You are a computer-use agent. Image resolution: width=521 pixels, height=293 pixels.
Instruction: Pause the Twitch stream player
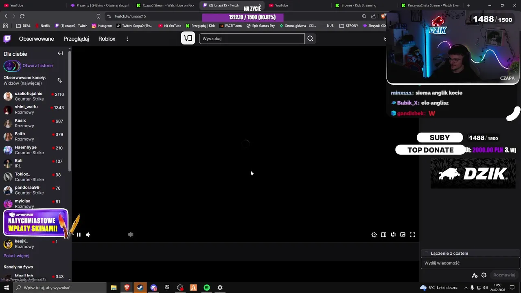tap(79, 234)
